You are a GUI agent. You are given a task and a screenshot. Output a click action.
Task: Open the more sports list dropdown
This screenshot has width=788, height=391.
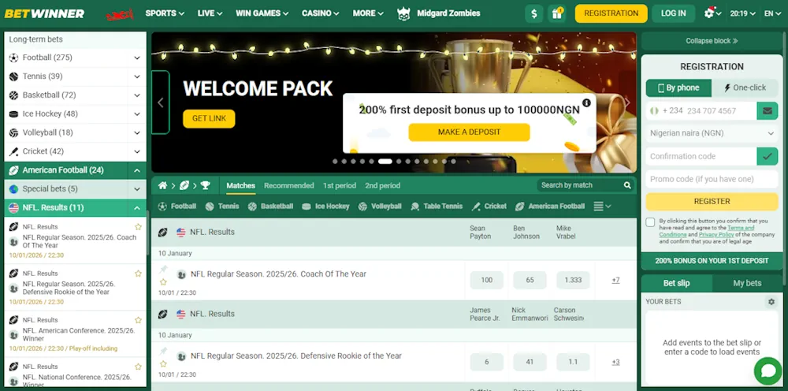pyautogui.click(x=602, y=207)
